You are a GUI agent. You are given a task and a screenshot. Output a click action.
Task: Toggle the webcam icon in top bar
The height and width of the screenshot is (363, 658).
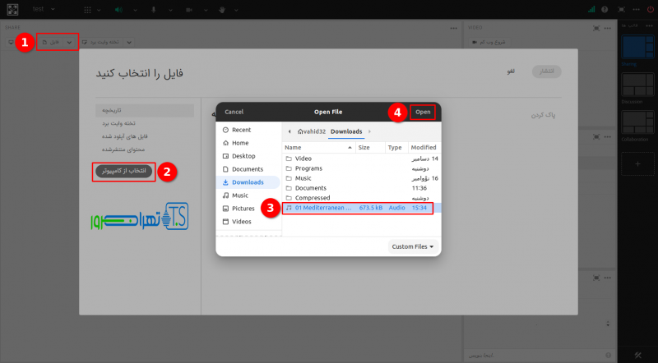coord(189,10)
